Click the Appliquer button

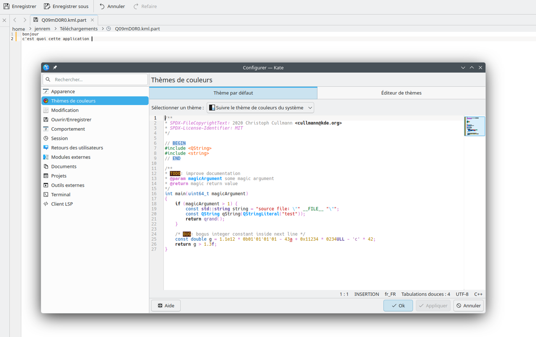click(x=433, y=306)
